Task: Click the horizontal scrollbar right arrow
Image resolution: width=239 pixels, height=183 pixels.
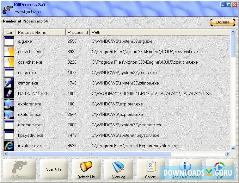Action: click(227, 154)
